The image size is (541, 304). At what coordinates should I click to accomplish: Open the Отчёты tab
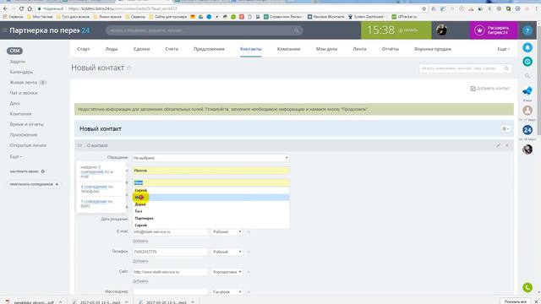click(391, 49)
